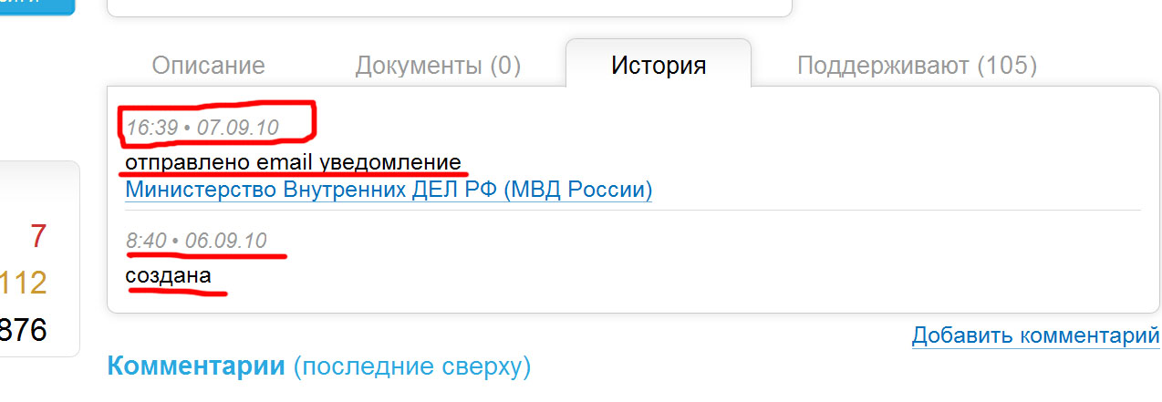The height and width of the screenshot is (402, 1162).
Task: Click the red underline beneath создана
Action: click(x=178, y=292)
